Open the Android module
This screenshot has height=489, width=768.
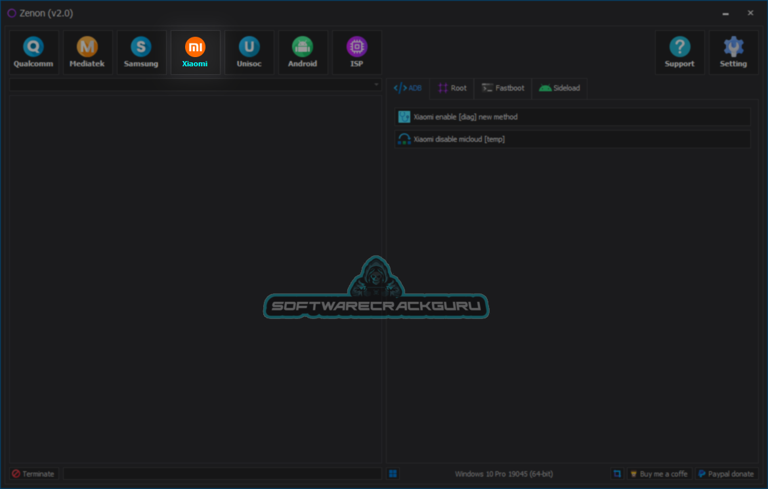303,53
